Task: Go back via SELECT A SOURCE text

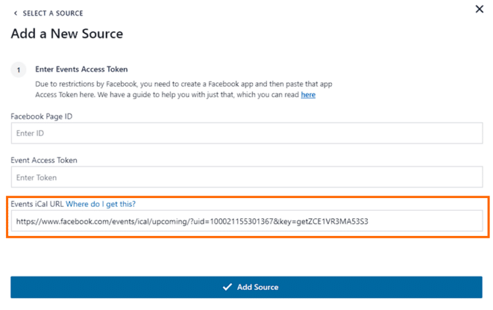Action: tap(53, 13)
